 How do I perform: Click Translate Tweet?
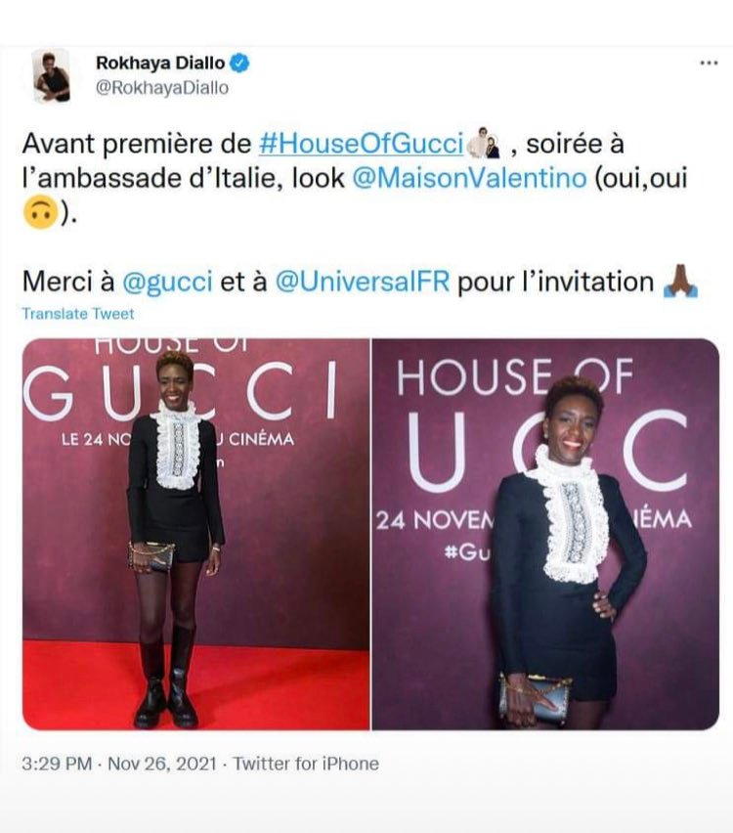tap(78, 314)
